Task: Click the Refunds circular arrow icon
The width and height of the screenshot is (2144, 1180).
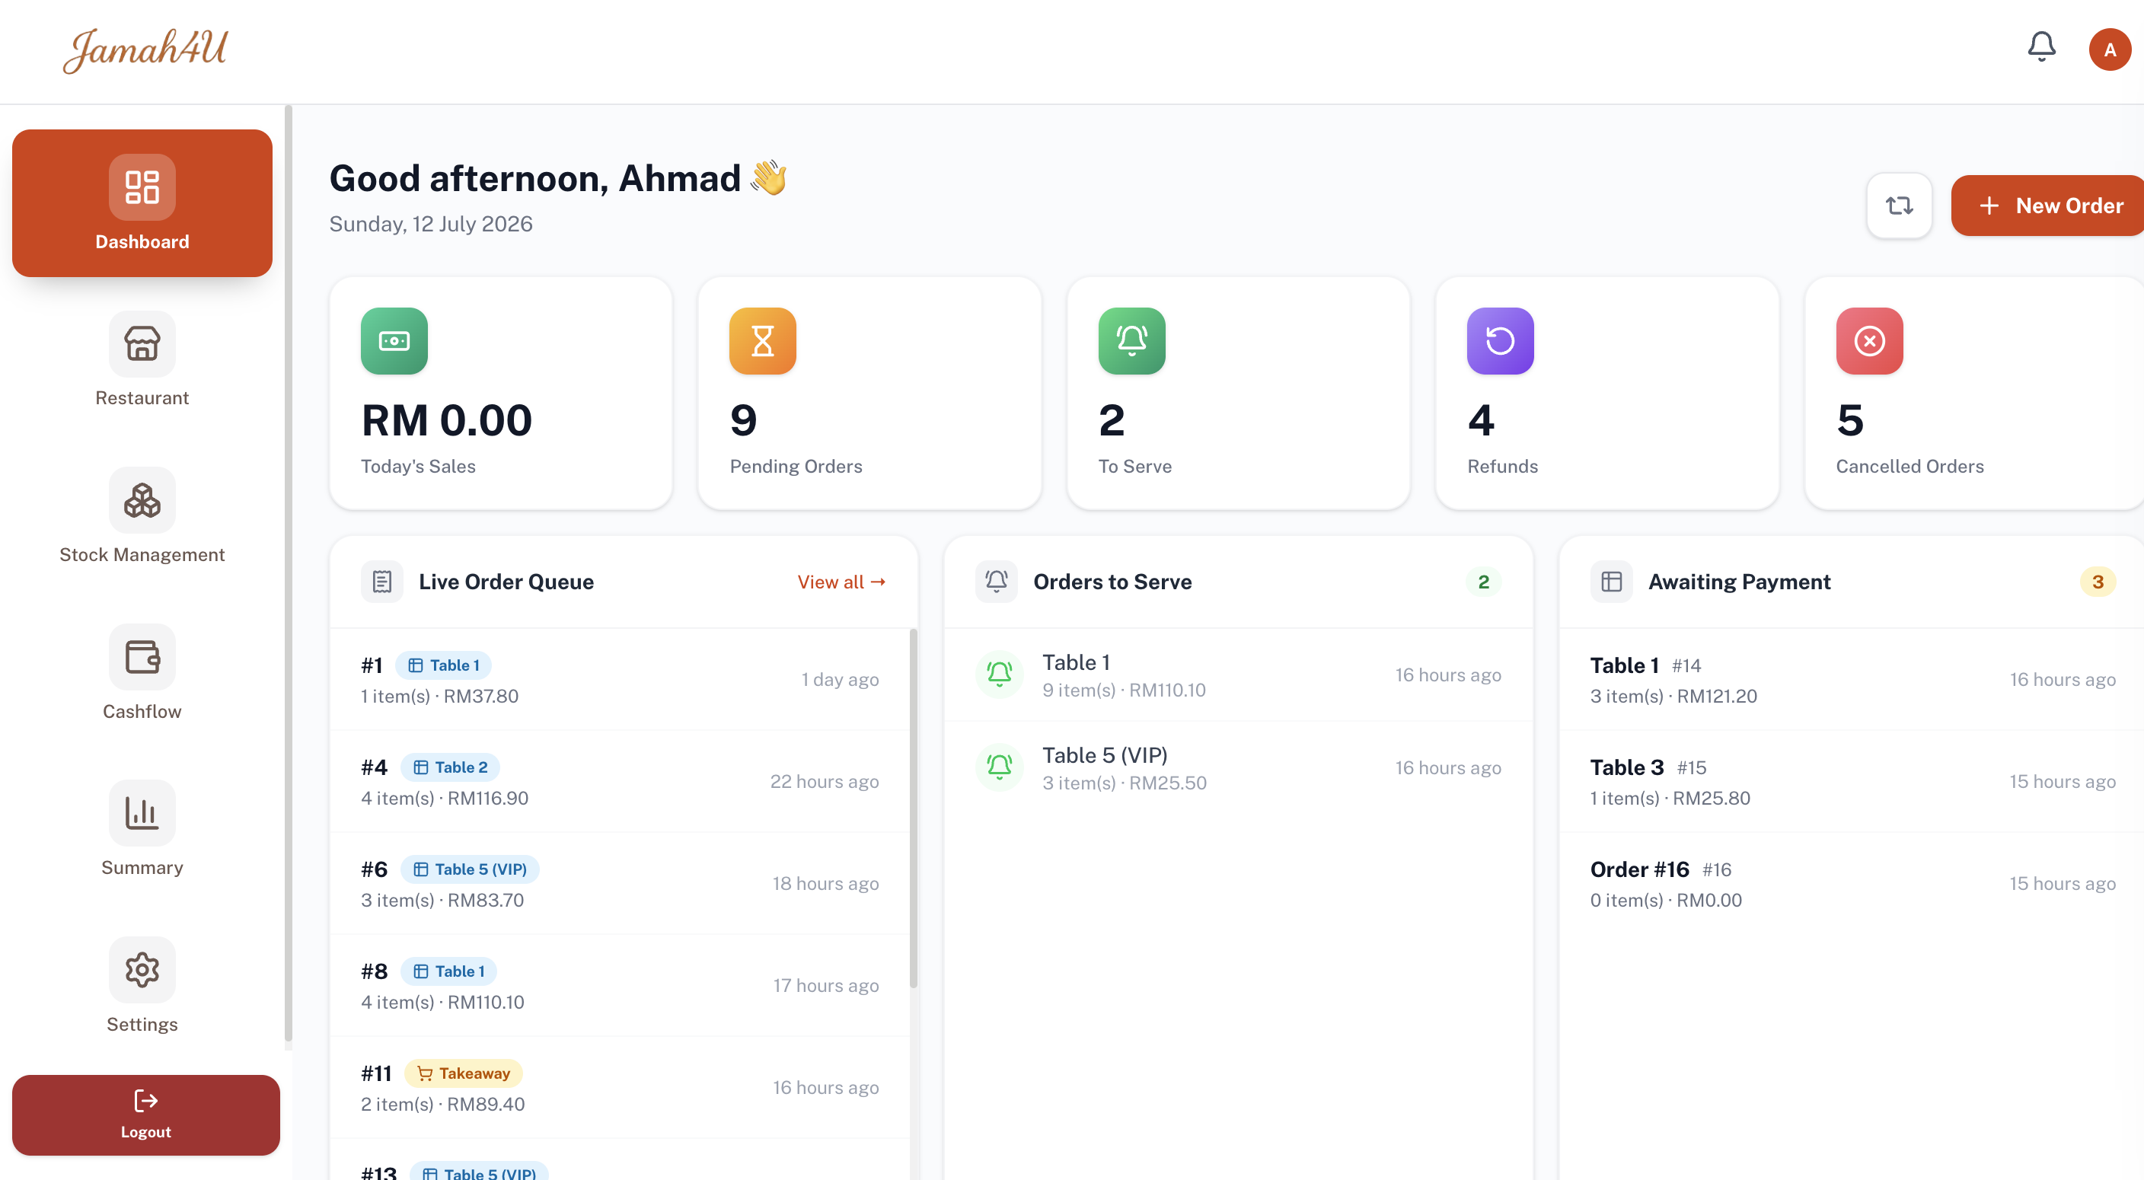Action: click(1501, 340)
